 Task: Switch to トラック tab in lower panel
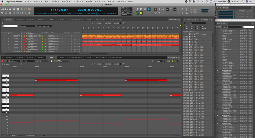(x=8, y=58)
